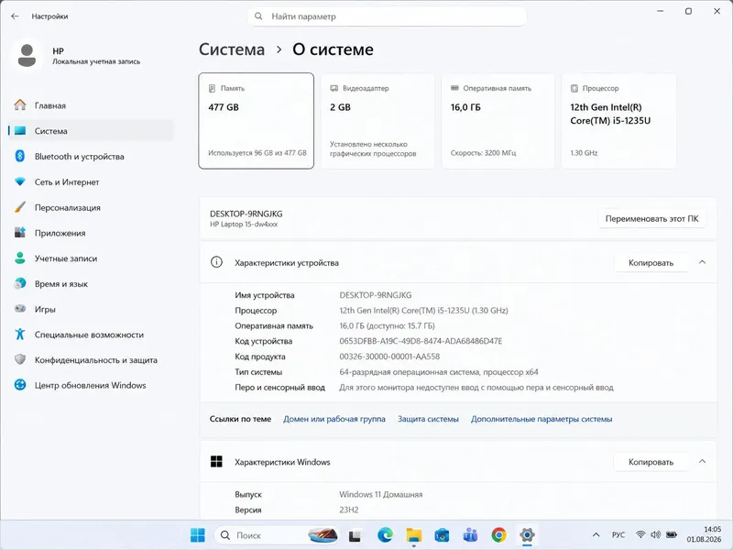Show hidden tray icons chevron

596,534
